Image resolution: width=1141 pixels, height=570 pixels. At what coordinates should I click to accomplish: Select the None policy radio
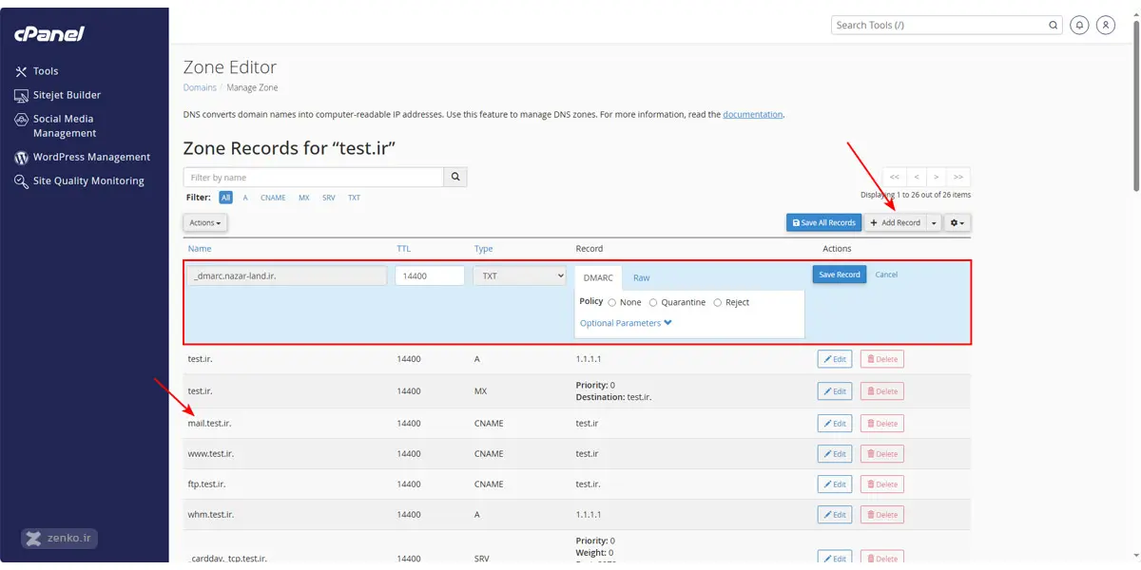click(612, 303)
